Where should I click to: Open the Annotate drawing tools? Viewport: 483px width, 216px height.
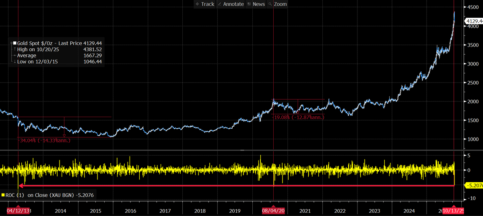pos(231,4)
